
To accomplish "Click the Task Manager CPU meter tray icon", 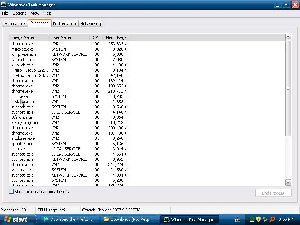I will 252,219.
